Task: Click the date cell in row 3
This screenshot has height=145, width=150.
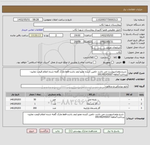Action: tap(15, 108)
